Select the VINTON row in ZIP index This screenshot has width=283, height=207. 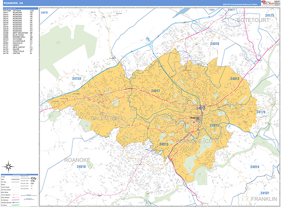pos(18,53)
